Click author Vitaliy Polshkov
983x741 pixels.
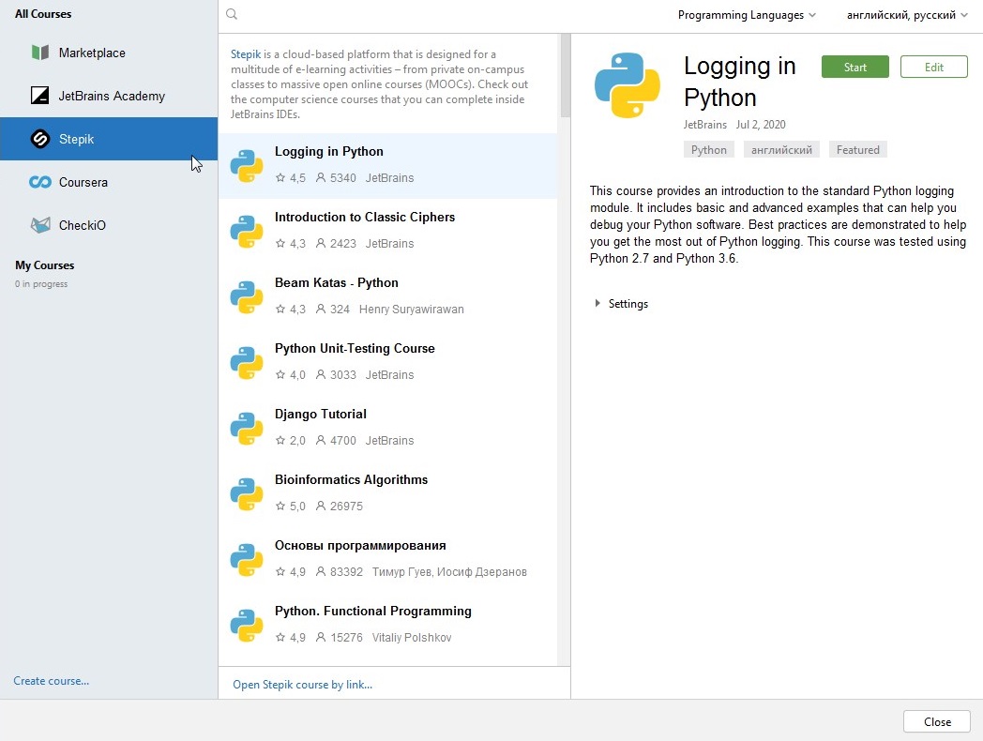[x=412, y=638]
